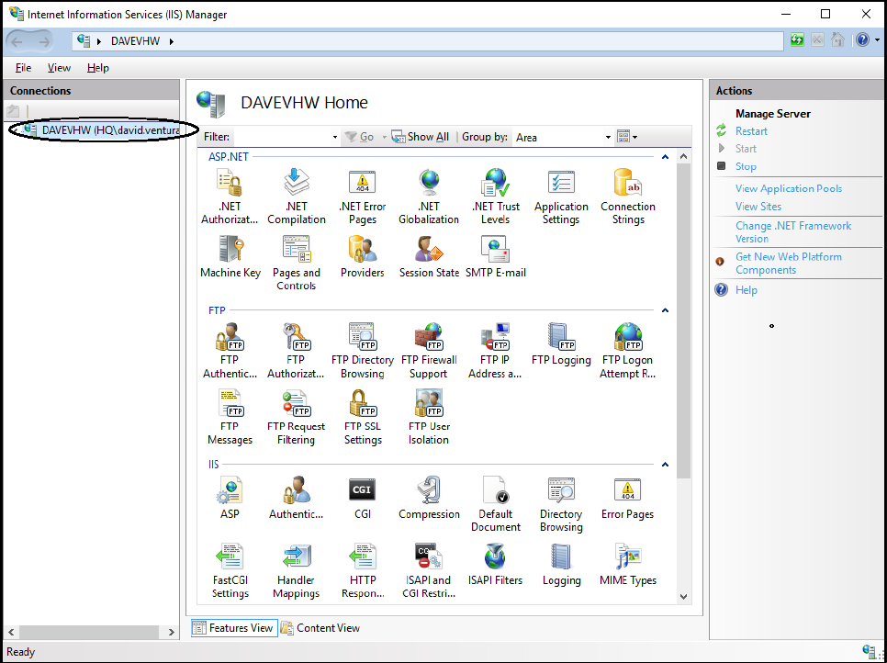The image size is (887, 663).
Task: Open FTP Authorization Rules
Action: 296,351
